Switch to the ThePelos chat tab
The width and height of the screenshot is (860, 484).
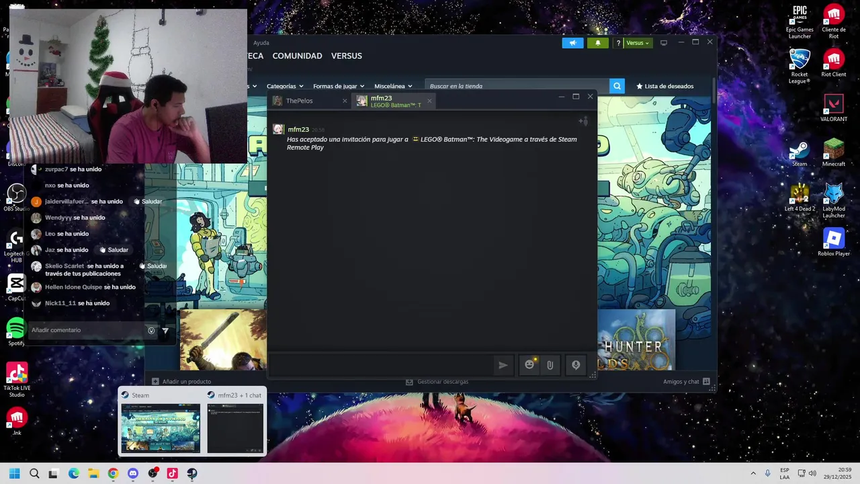(310, 101)
